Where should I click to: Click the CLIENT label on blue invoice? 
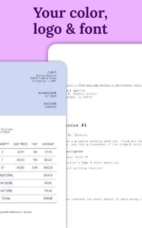pyautogui.click(x=52, y=72)
